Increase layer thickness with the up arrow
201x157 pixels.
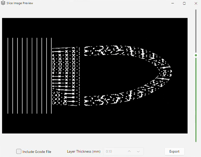[129, 151]
